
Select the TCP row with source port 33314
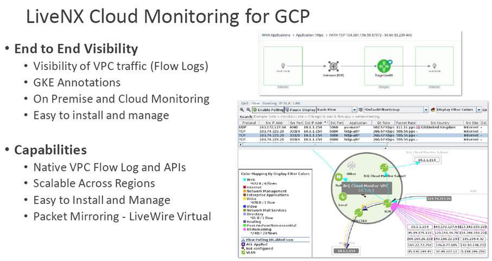pos(363,131)
